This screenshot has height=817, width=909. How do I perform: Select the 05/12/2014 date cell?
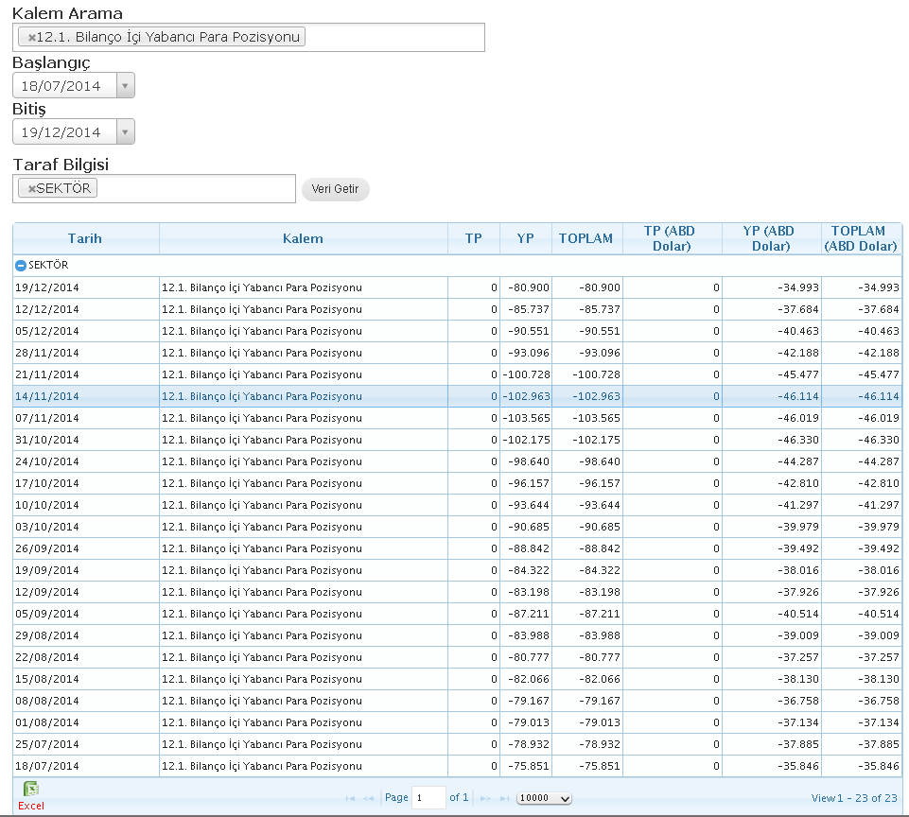pos(86,332)
